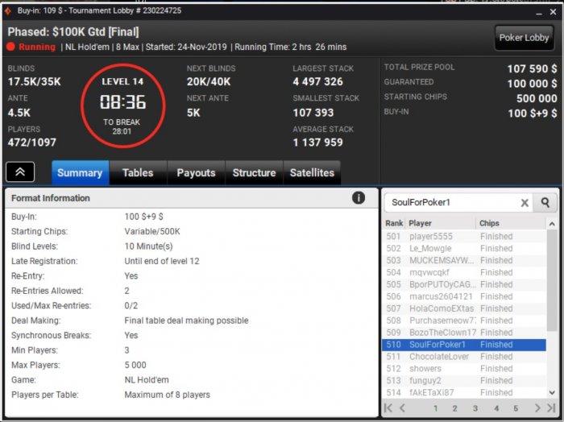This screenshot has height=422, width=564.
Task: Sort player list by Player column
Action: pyautogui.click(x=441, y=223)
